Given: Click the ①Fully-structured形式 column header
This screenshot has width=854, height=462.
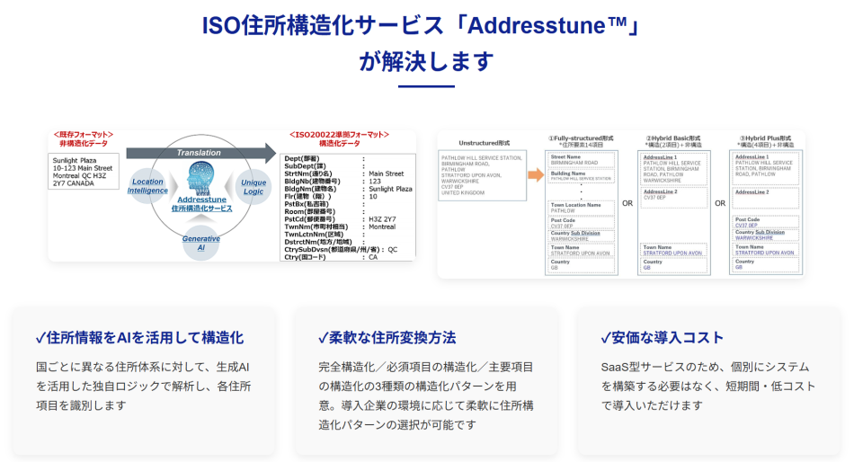Looking at the screenshot, I should (581, 142).
